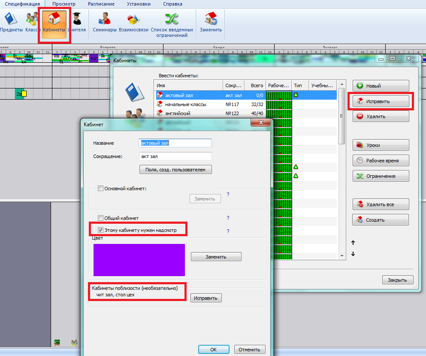The image size is (426, 356).
Task: Click the Удалить button with red minus
Action: (381, 116)
